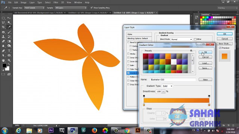
Task: Launch Firefox from taskbar
Action: point(94,130)
